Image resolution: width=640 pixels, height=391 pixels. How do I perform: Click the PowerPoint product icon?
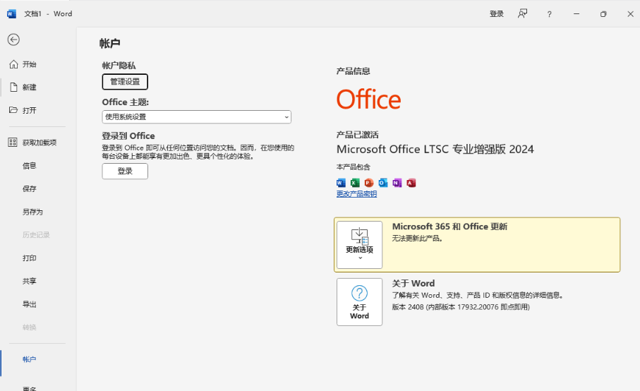click(x=369, y=183)
